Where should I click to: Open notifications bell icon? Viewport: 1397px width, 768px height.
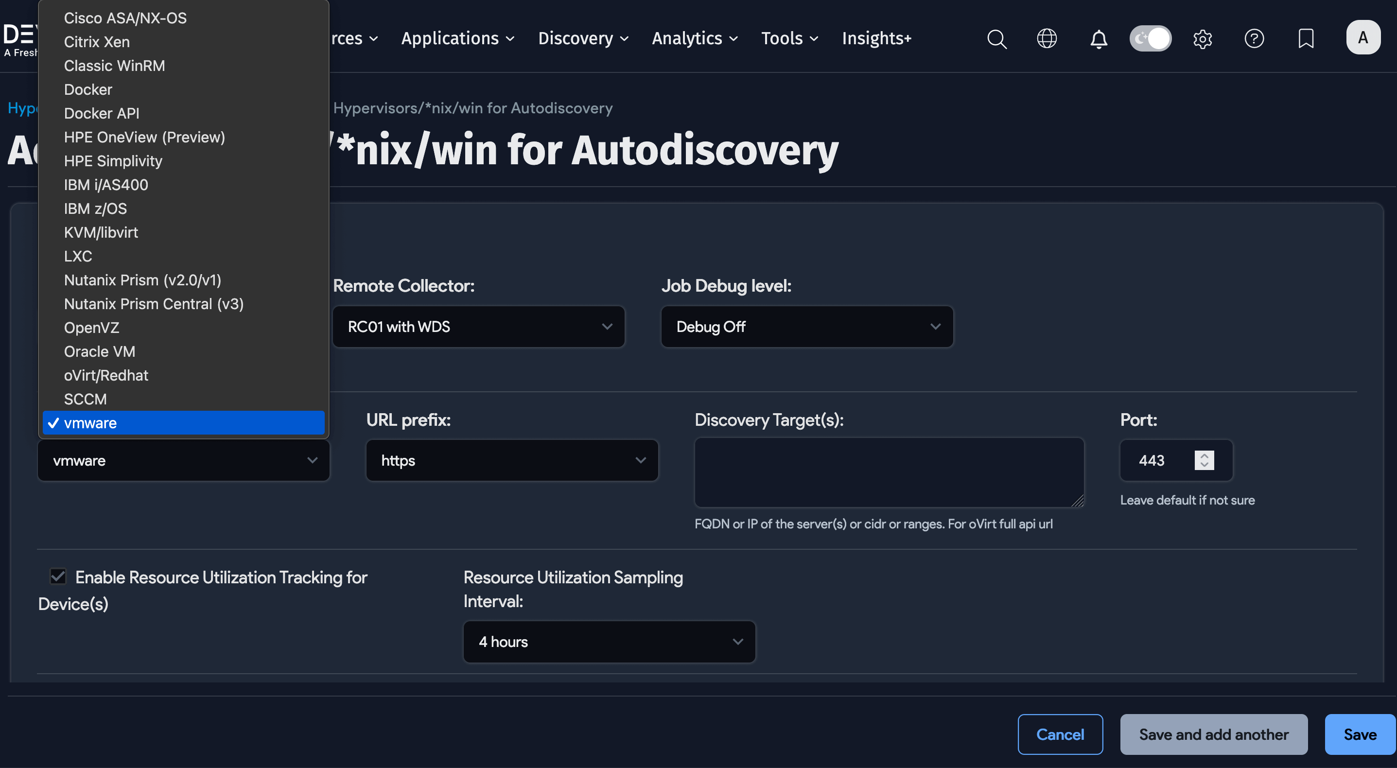pos(1099,38)
